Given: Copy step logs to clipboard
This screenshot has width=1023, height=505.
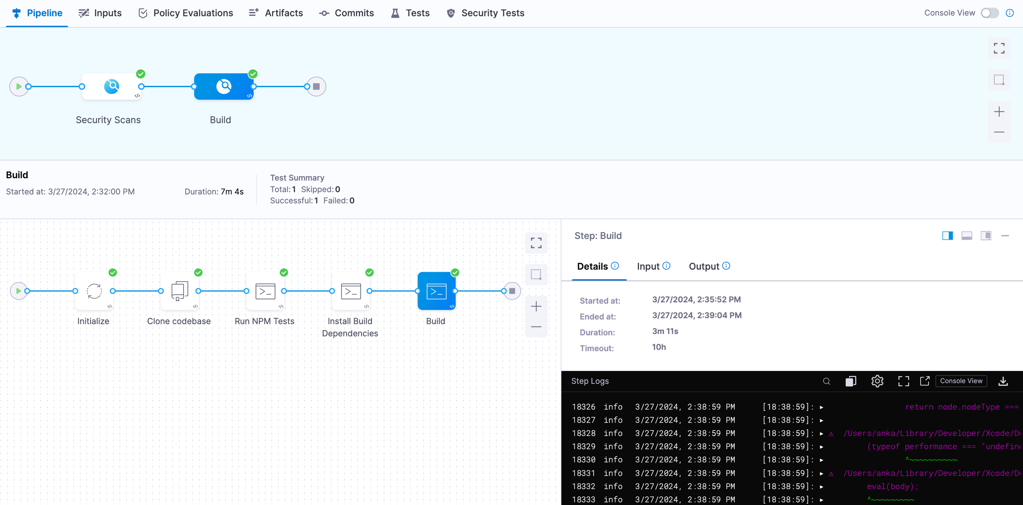Looking at the screenshot, I should pos(851,381).
